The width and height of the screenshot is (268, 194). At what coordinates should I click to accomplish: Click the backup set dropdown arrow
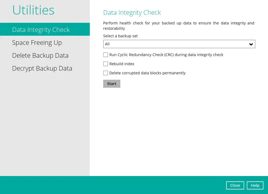tap(251, 44)
